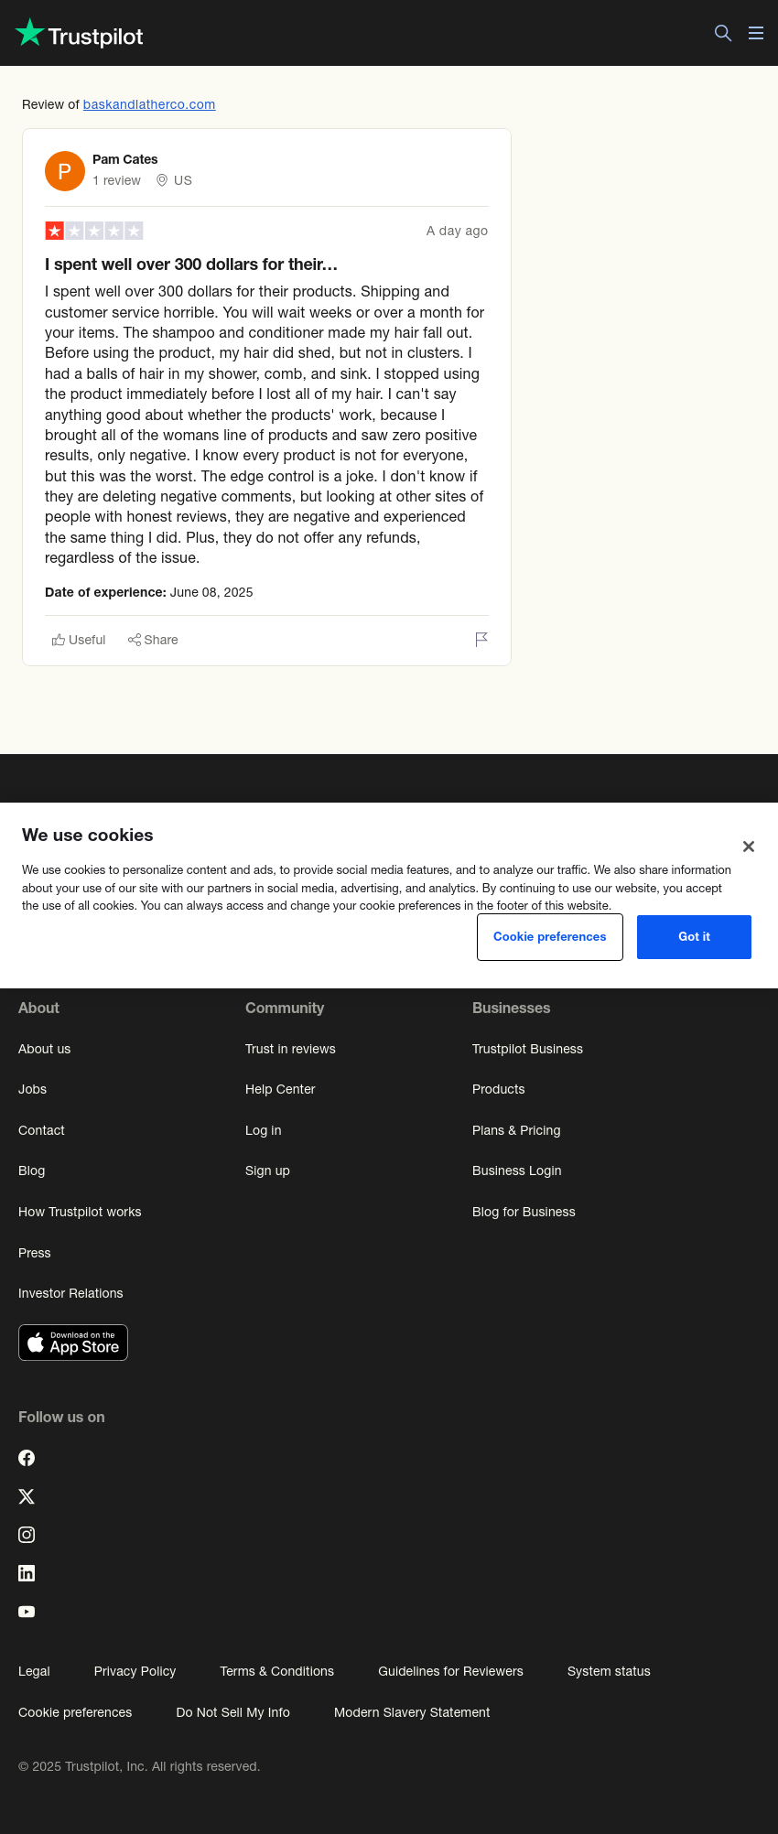The height and width of the screenshot is (1834, 778).
Task: Click Pam Cates orange avatar
Action: point(65,171)
